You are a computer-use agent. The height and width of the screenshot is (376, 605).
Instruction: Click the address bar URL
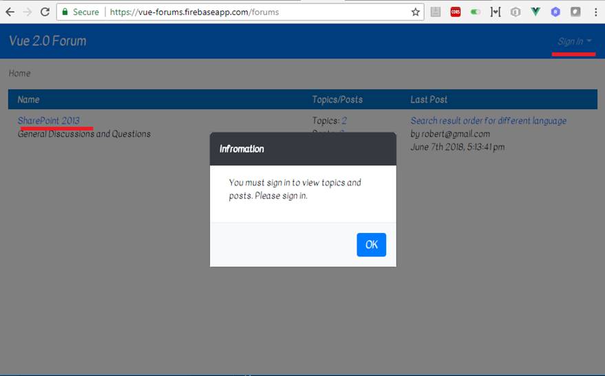click(195, 12)
